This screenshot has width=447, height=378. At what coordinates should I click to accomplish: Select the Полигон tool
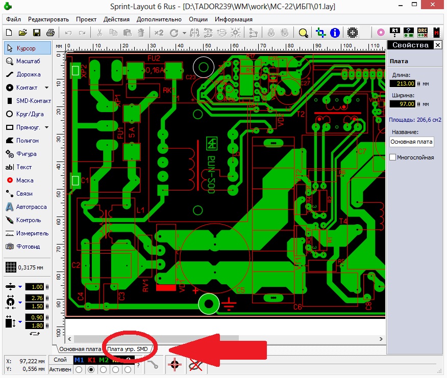[x=28, y=141]
